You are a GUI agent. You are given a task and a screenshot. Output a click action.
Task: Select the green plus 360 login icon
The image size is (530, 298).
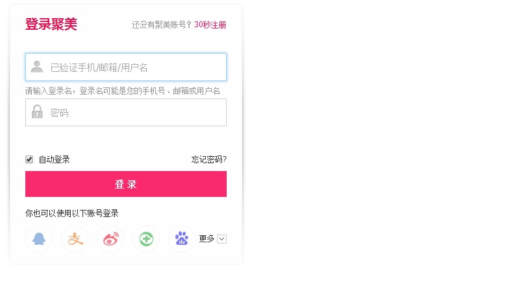coord(146,239)
